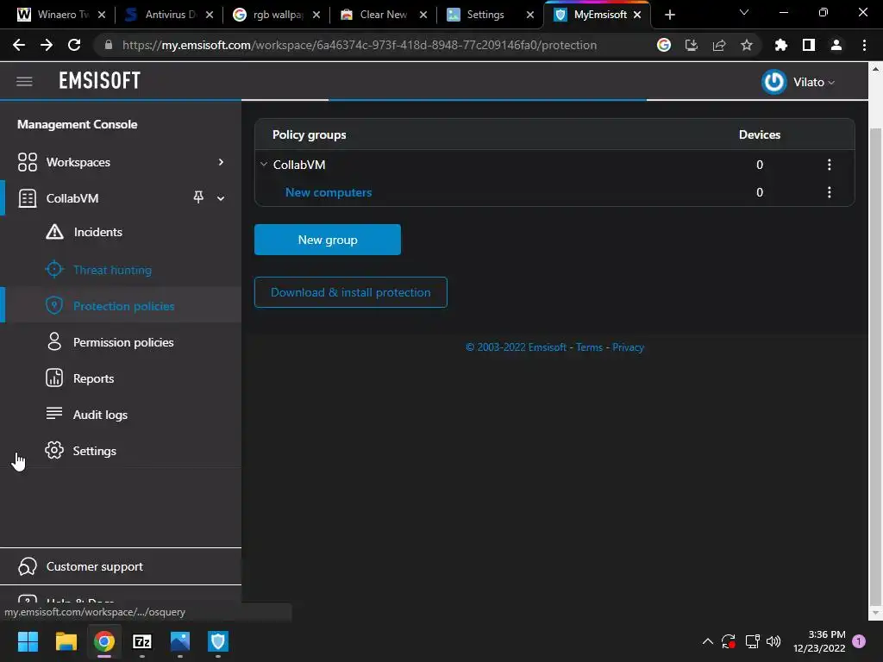Go back in browser

[x=19, y=45]
